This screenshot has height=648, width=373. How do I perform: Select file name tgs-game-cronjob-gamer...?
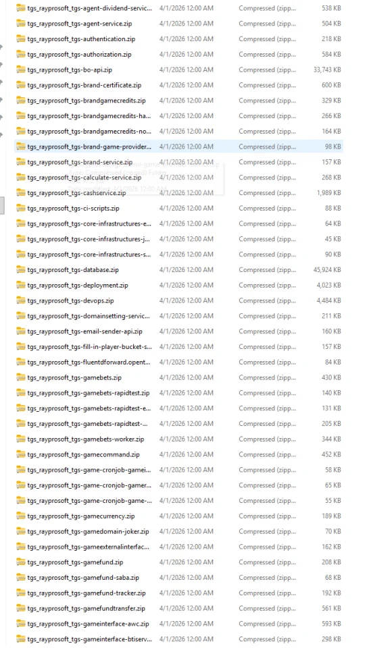pyautogui.click(x=89, y=485)
